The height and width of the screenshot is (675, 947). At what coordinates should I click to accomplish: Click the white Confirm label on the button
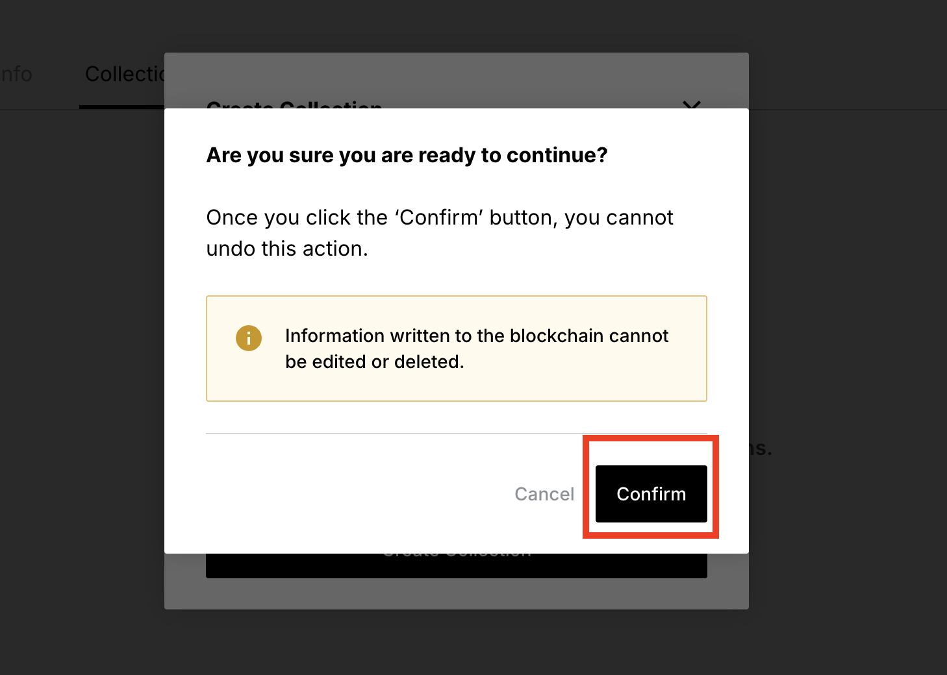tap(651, 494)
